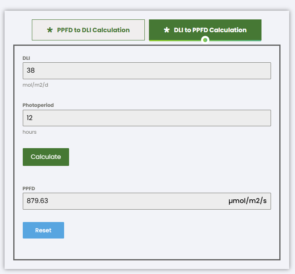295x274 pixels.
Task: Click empty panel area below Reset button
Action: click(147, 249)
